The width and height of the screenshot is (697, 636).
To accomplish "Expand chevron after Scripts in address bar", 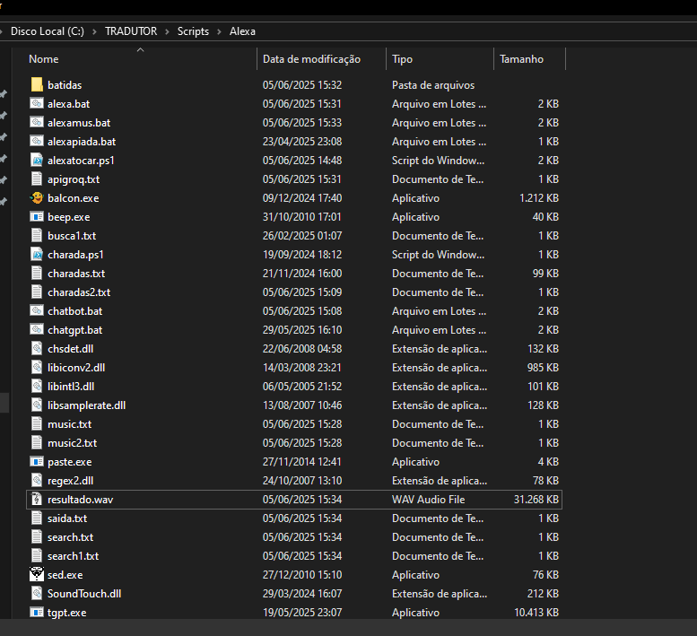I will [x=219, y=31].
